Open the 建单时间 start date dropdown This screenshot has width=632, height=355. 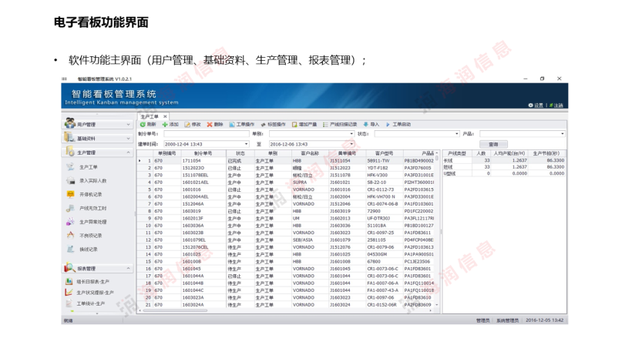246,144
